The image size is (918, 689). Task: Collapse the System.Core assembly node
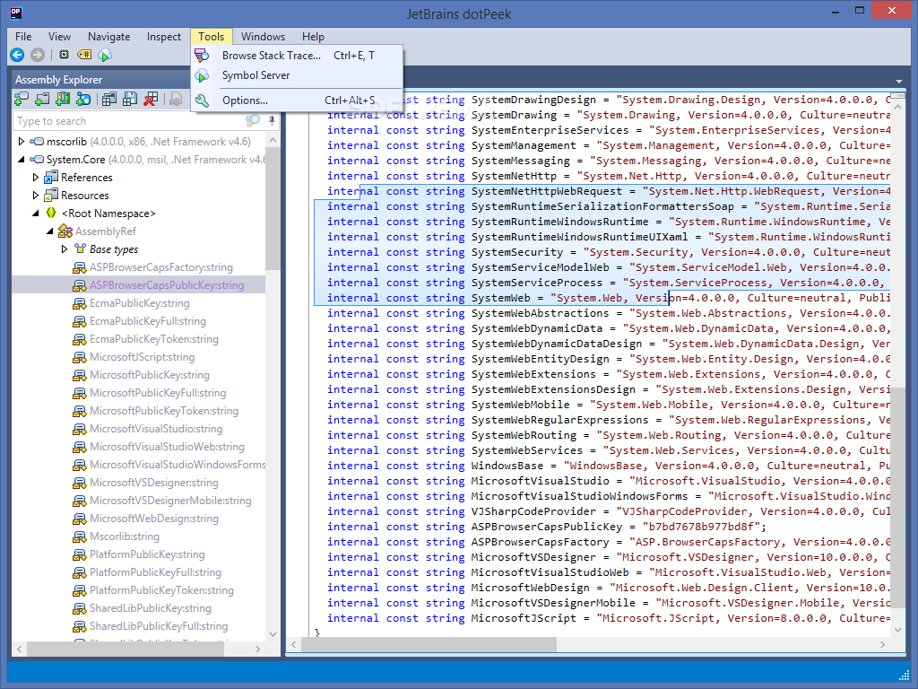coord(22,160)
